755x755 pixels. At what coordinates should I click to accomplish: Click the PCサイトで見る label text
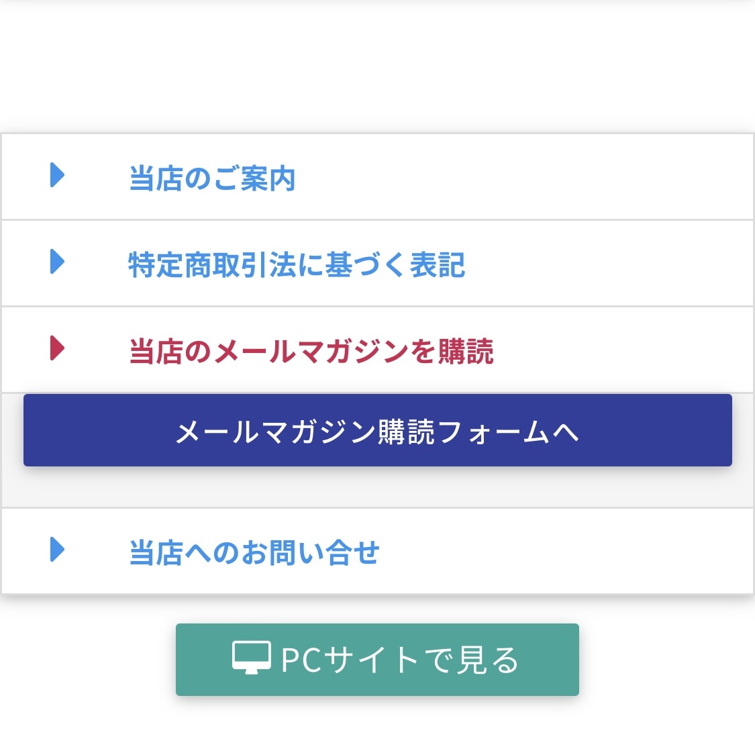pos(400,660)
